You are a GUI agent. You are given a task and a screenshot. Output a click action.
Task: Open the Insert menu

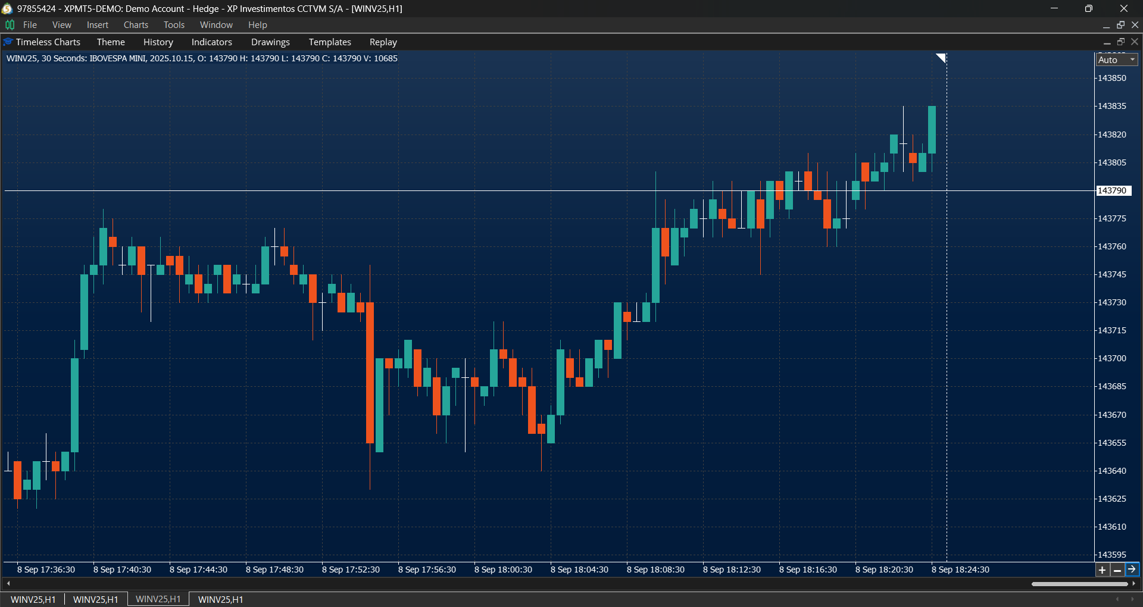pyautogui.click(x=97, y=25)
